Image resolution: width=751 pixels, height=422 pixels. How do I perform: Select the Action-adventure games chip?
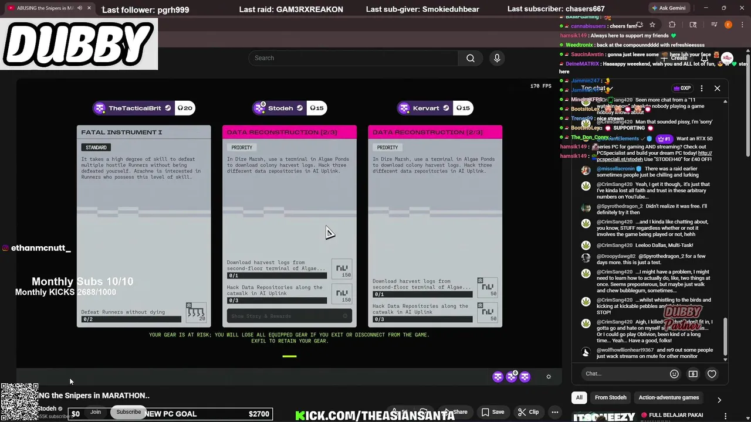click(668, 397)
